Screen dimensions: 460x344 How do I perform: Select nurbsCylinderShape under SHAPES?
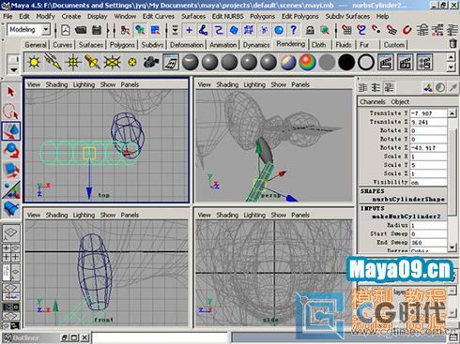coord(407,200)
